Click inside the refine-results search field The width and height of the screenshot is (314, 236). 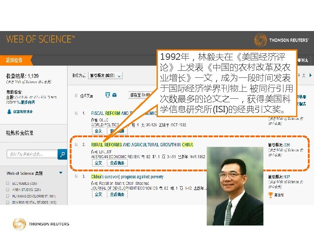32,154
